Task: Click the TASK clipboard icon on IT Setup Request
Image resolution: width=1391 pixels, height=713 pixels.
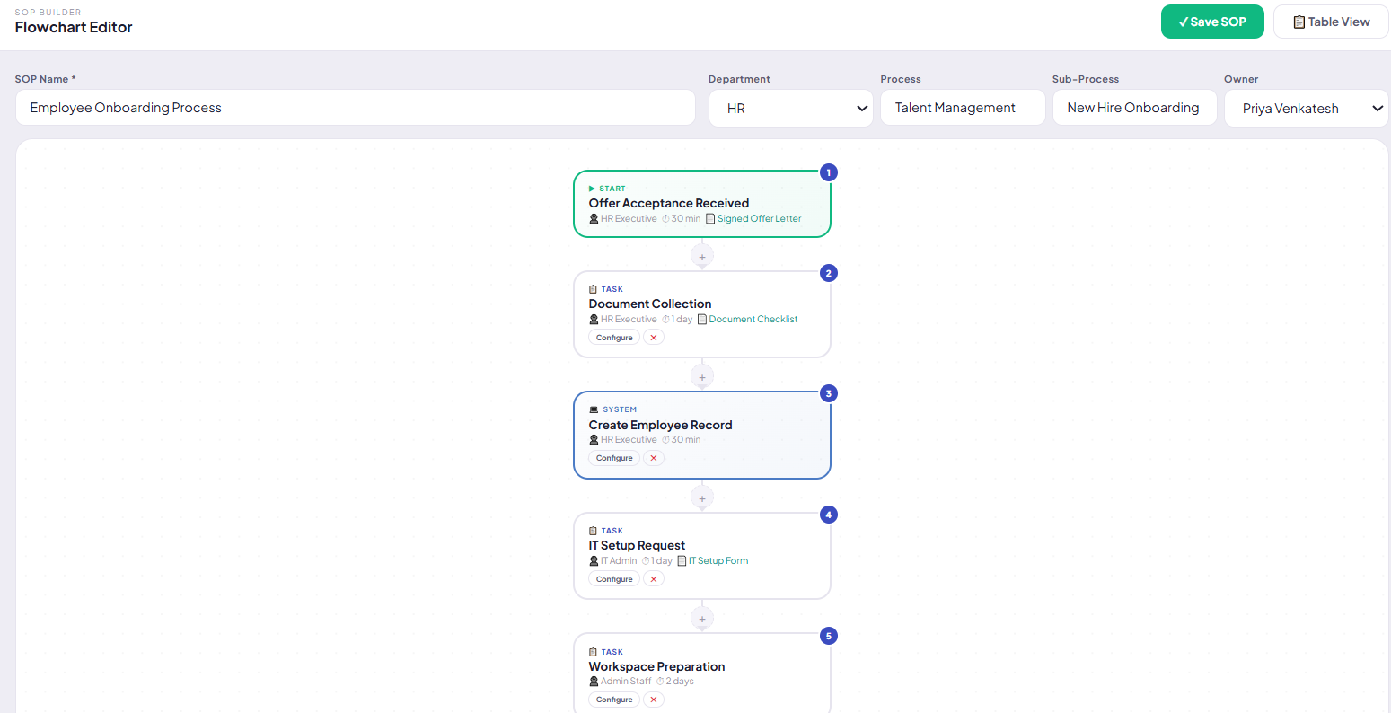Action: click(x=593, y=531)
